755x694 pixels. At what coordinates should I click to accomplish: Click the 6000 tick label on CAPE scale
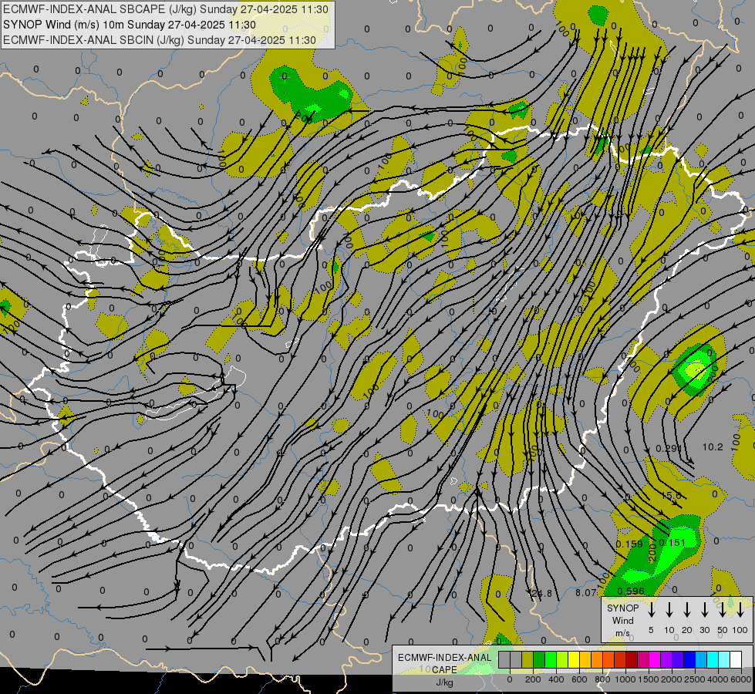740,679
